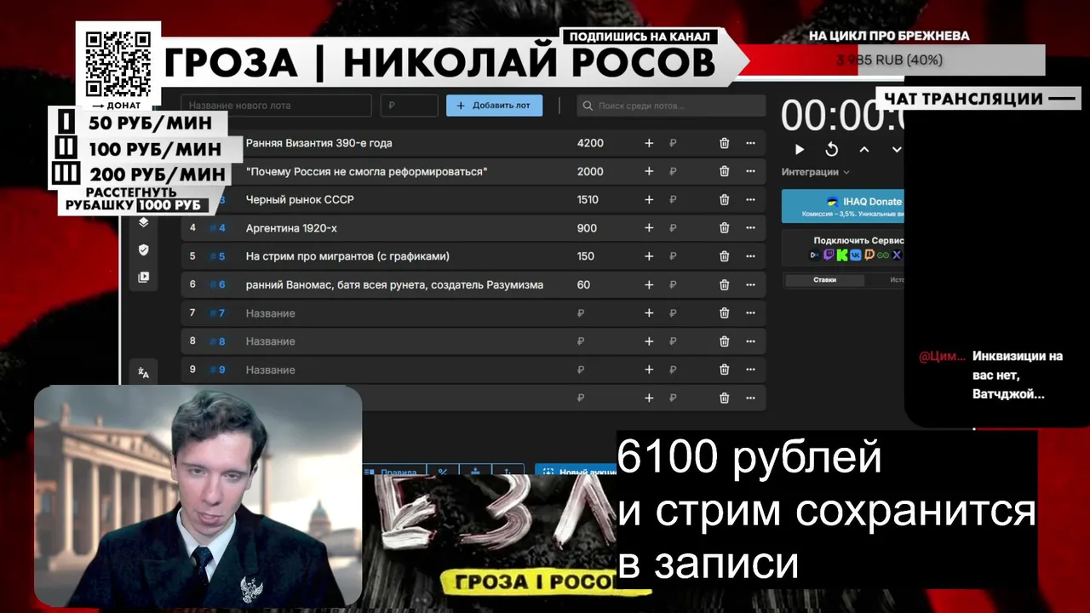1090x613 pixels.
Task: Open more options for empty row 8
Action: click(x=750, y=341)
